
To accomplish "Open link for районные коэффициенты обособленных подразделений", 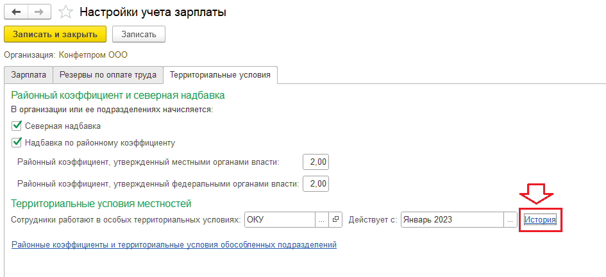I will point(174,245).
